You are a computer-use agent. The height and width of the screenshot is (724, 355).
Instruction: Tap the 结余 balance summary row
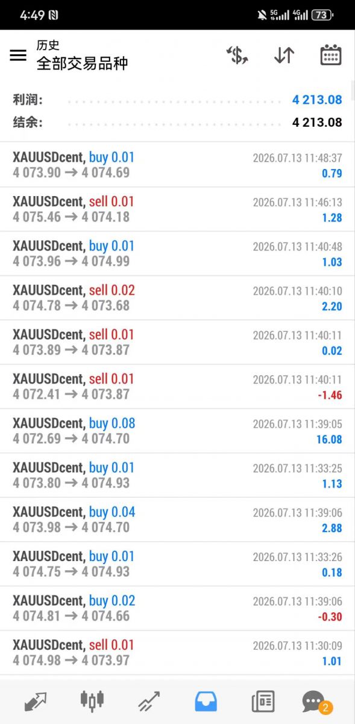[x=177, y=122]
